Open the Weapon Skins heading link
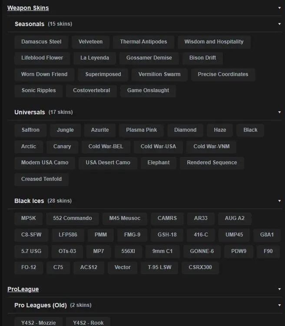This screenshot has height=326, width=285. [28, 8]
